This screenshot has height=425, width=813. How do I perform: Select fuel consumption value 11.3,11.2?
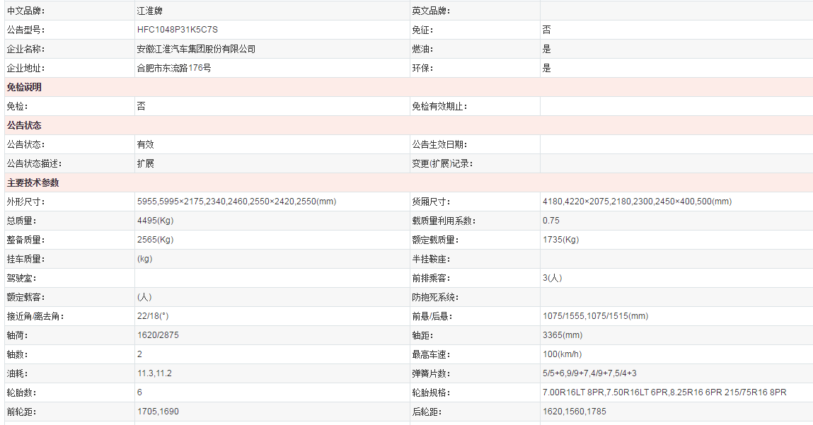154,373
